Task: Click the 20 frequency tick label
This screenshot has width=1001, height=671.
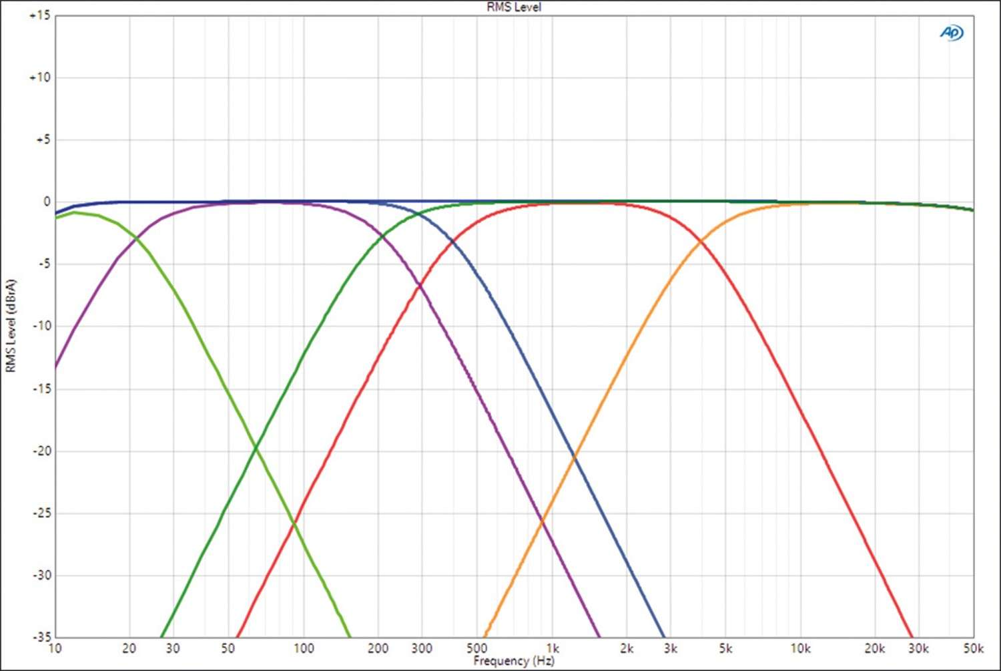Action: coord(129,648)
